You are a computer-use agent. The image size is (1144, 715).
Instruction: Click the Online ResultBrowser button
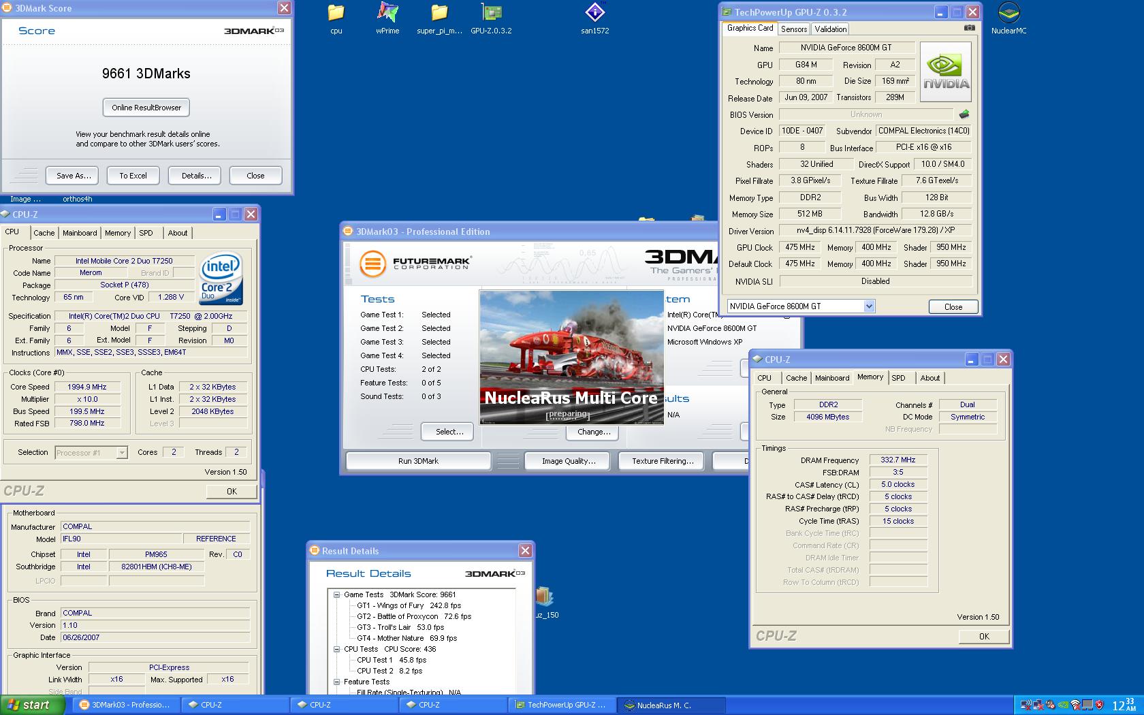[x=146, y=108]
